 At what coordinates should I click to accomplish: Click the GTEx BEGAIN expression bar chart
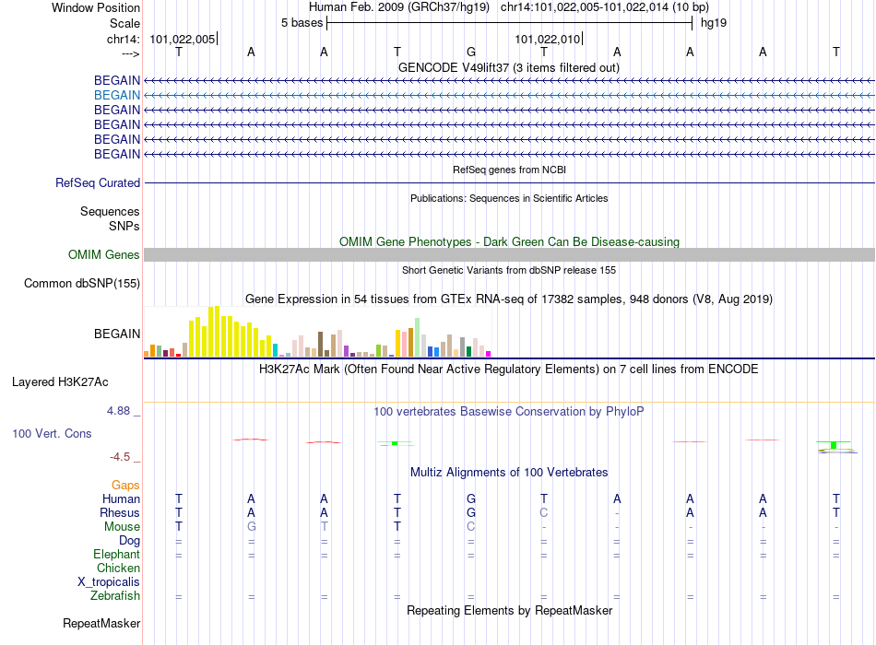(x=317, y=332)
